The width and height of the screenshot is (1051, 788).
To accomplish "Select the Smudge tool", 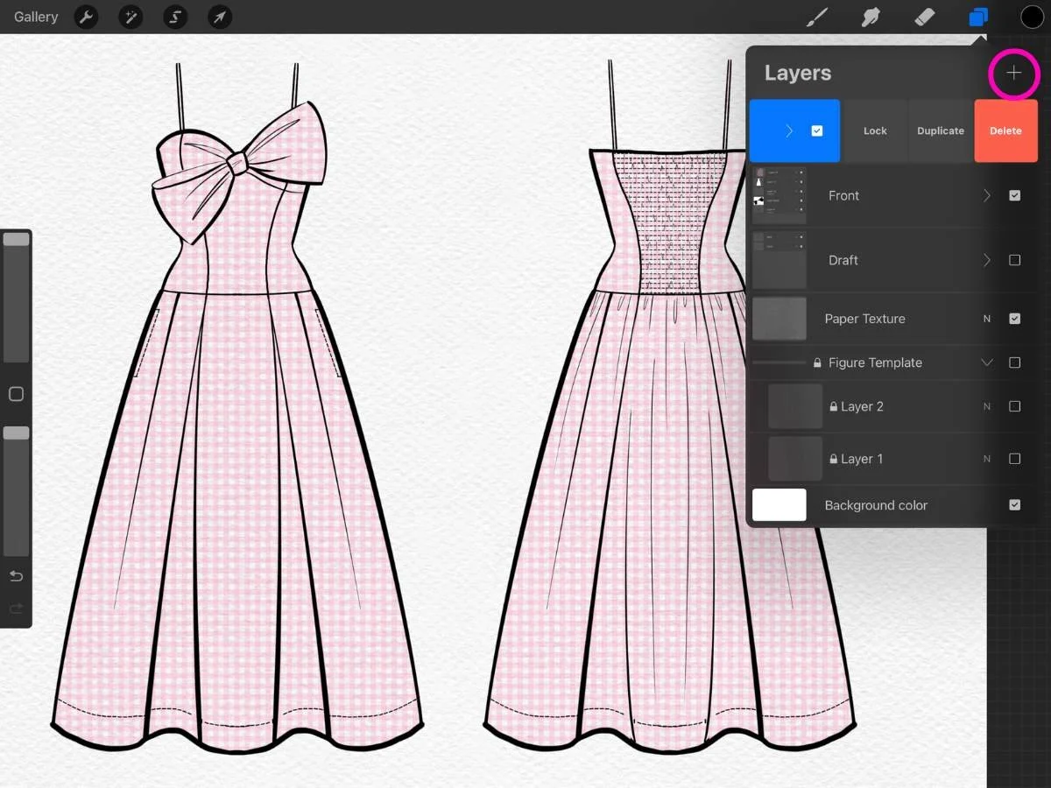I will [x=871, y=17].
